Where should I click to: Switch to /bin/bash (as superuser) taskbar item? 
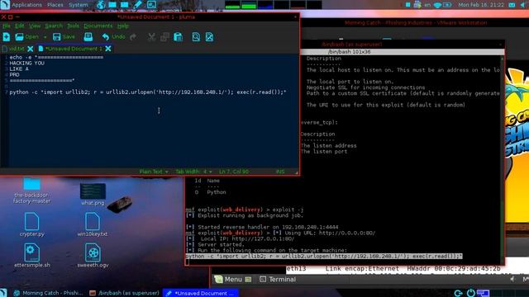pyautogui.click(x=125, y=293)
